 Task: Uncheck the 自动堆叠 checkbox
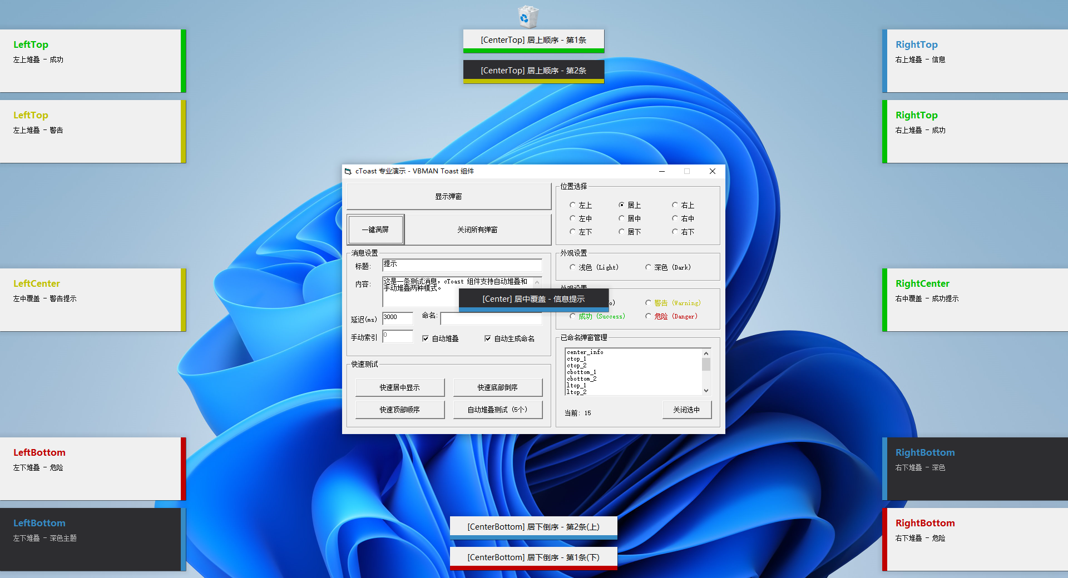click(x=426, y=338)
